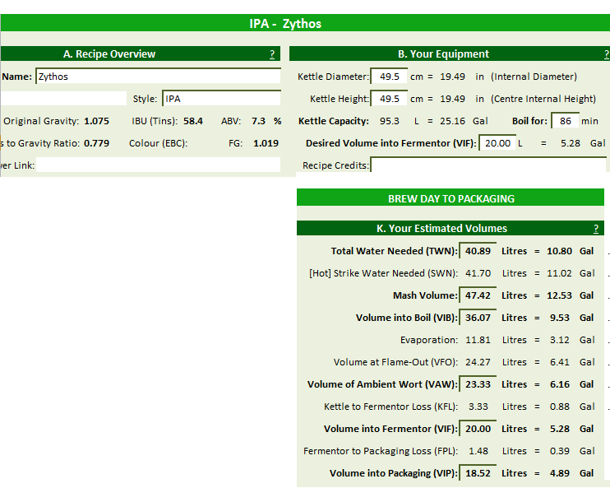Select the Kettle Height input field
610x488 pixels.
click(x=389, y=99)
